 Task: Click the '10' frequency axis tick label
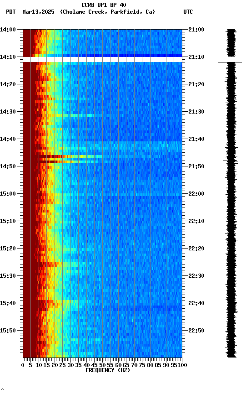coord(39,366)
